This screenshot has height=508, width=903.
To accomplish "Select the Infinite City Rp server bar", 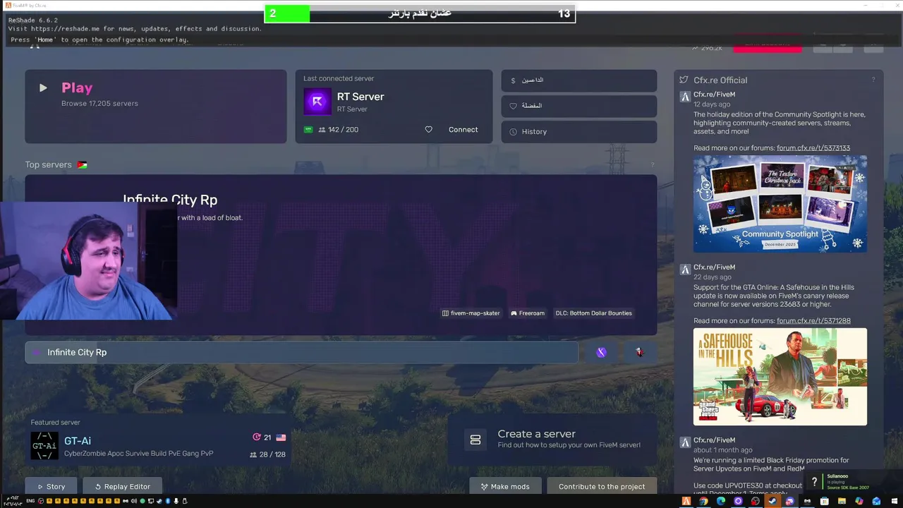I will pyautogui.click(x=302, y=352).
